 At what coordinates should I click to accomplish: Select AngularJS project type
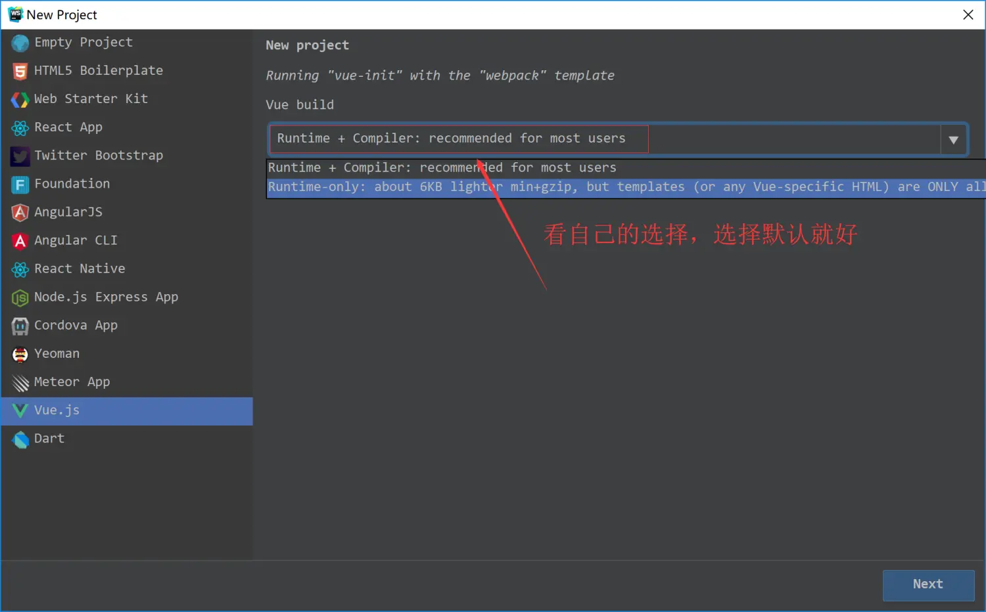(x=127, y=211)
